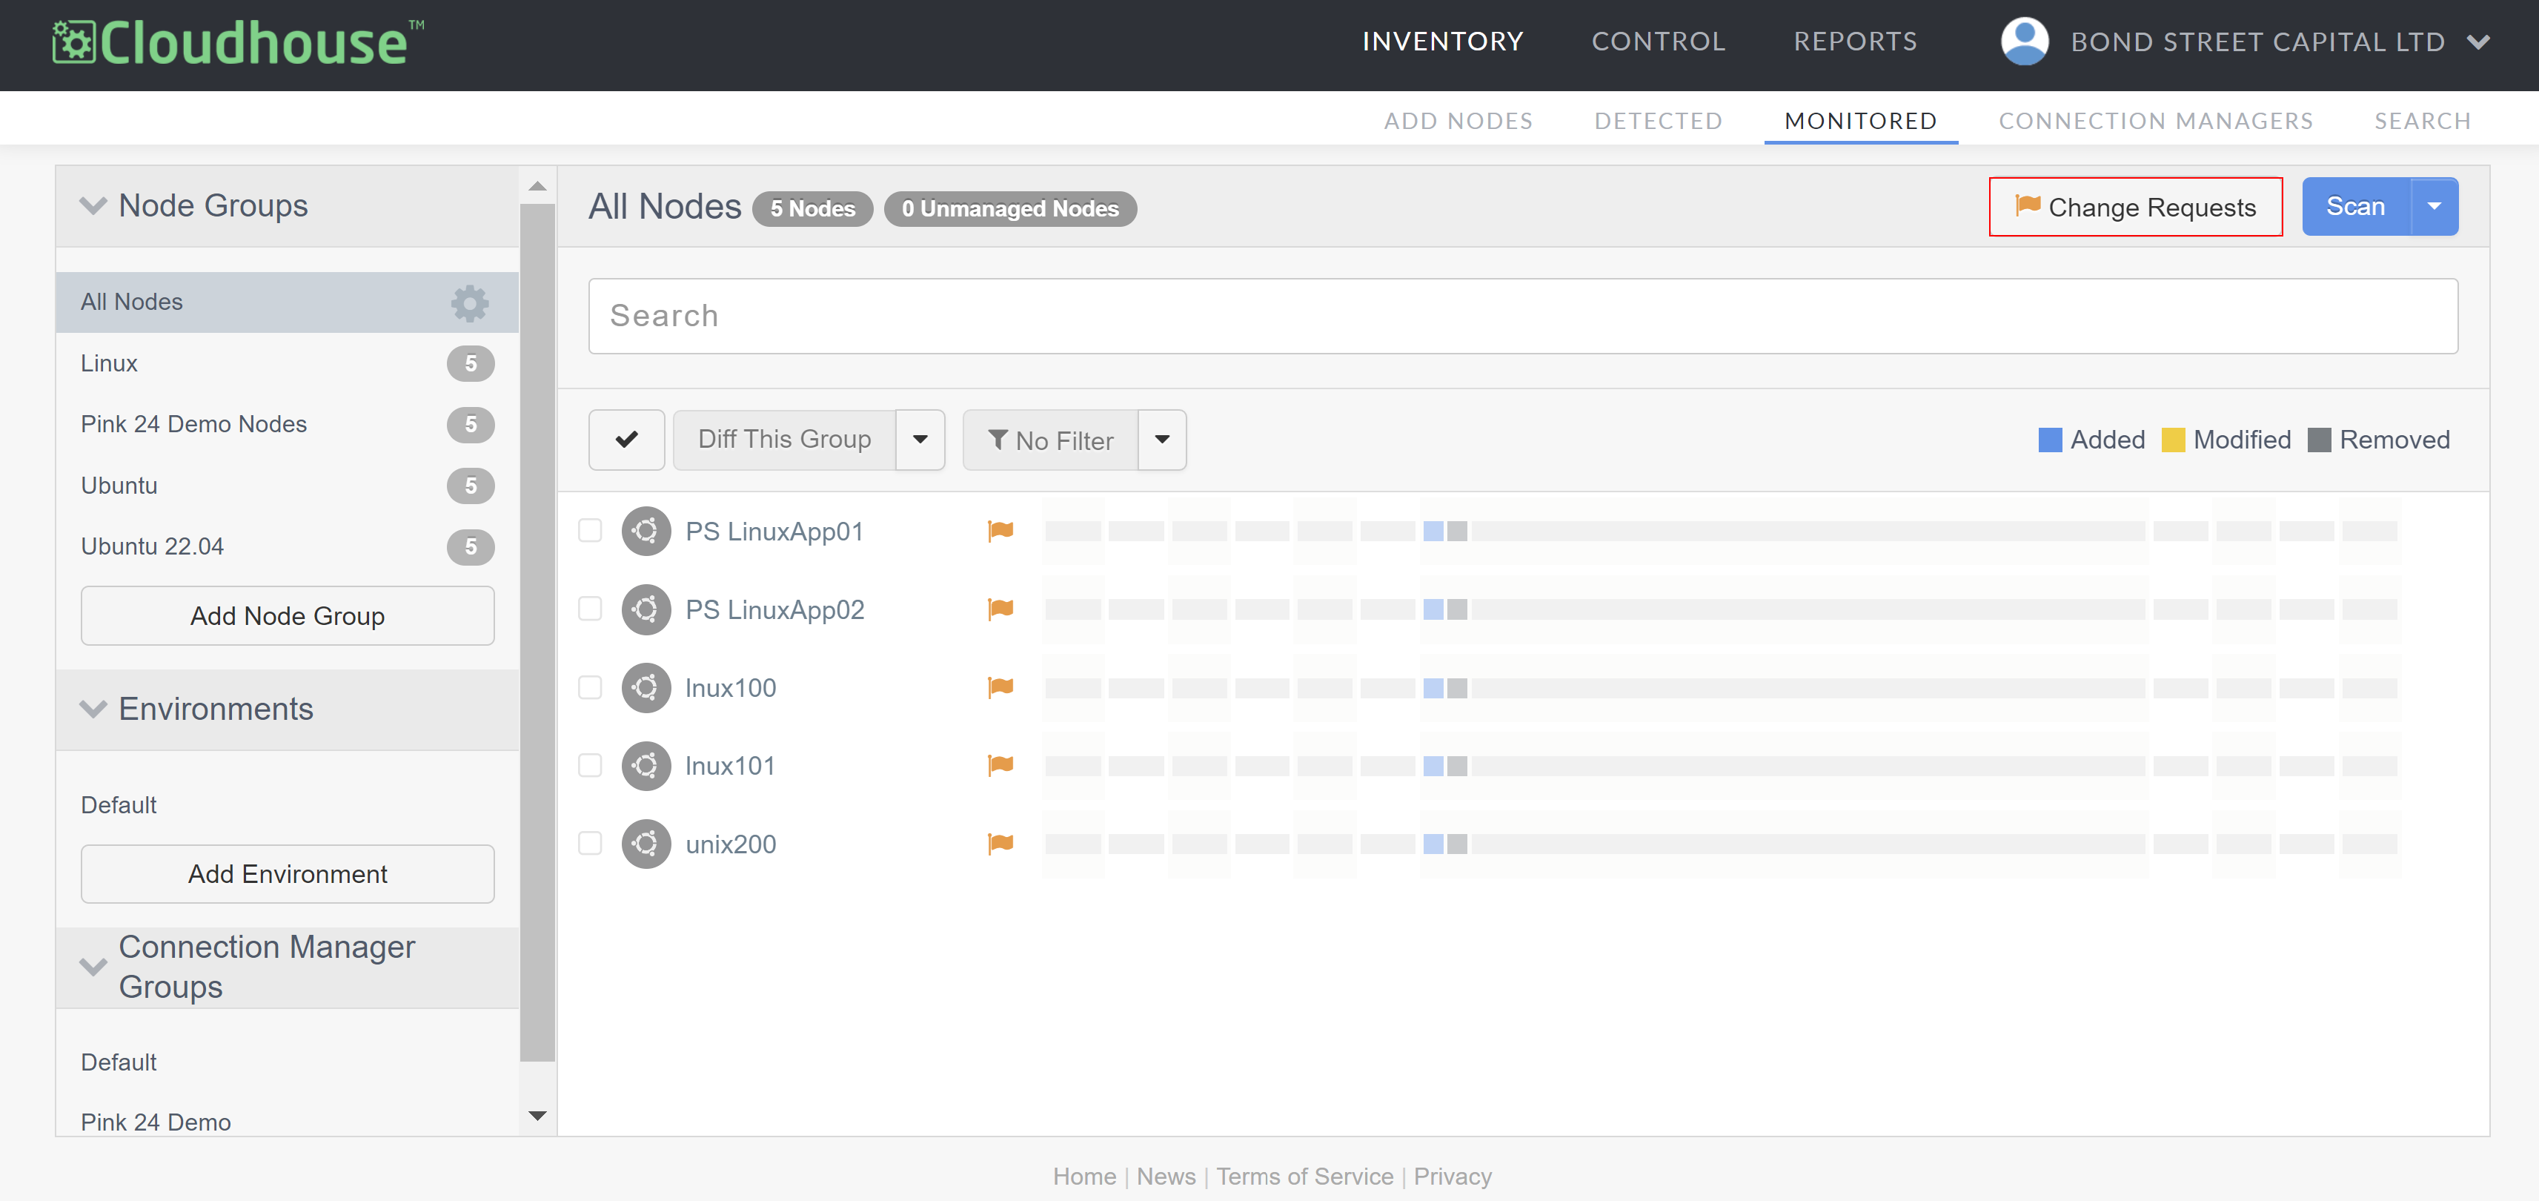Check the unix200 node checkbox

click(591, 843)
